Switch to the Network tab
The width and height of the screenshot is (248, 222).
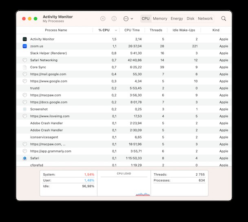(x=205, y=18)
